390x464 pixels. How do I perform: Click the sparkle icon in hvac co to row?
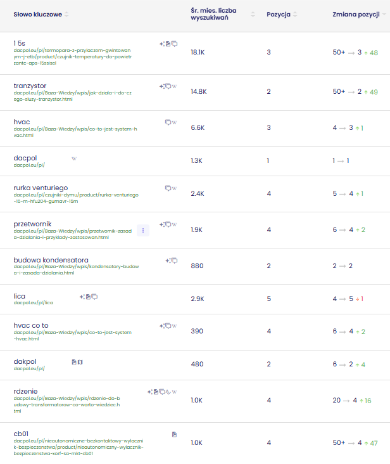tap(161, 326)
